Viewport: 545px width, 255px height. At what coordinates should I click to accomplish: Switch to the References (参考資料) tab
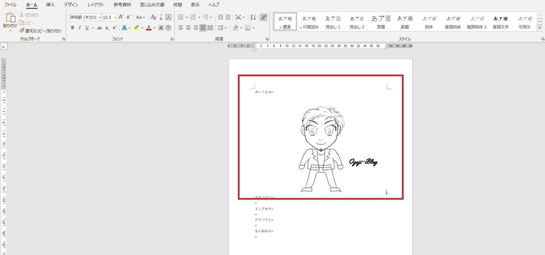click(121, 5)
